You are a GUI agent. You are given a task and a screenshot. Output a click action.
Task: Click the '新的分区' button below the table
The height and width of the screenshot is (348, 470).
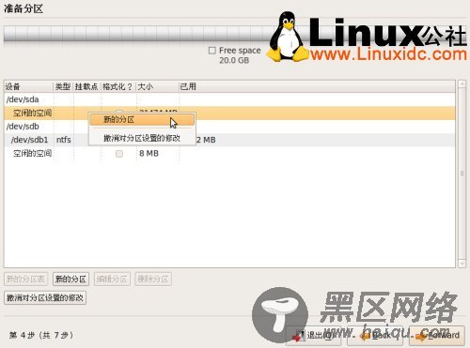click(x=70, y=279)
